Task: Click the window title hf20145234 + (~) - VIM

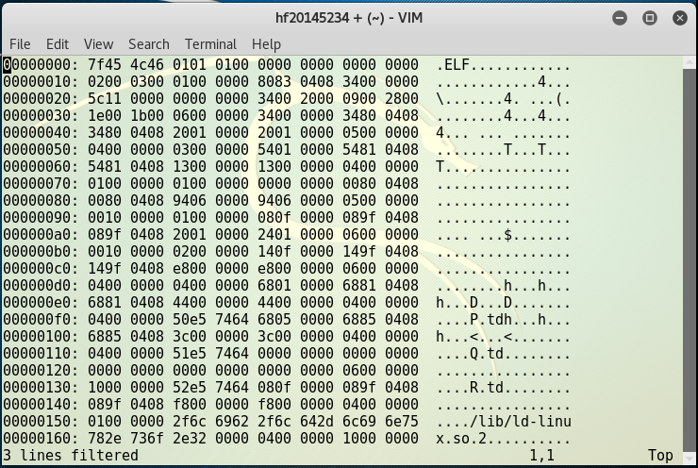Action: pyautogui.click(x=349, y=18)
